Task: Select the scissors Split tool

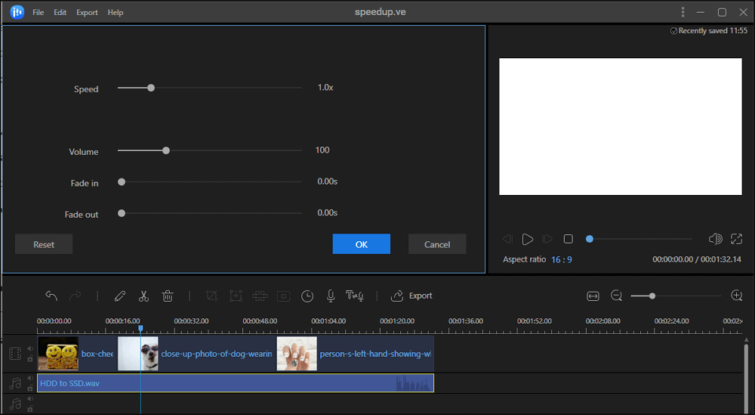Action: point(143,296)
